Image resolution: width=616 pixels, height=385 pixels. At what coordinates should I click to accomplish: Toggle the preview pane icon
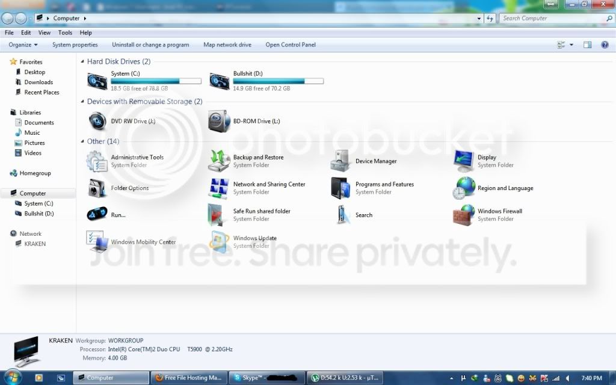pyautogui.click(x=587, y=45)
